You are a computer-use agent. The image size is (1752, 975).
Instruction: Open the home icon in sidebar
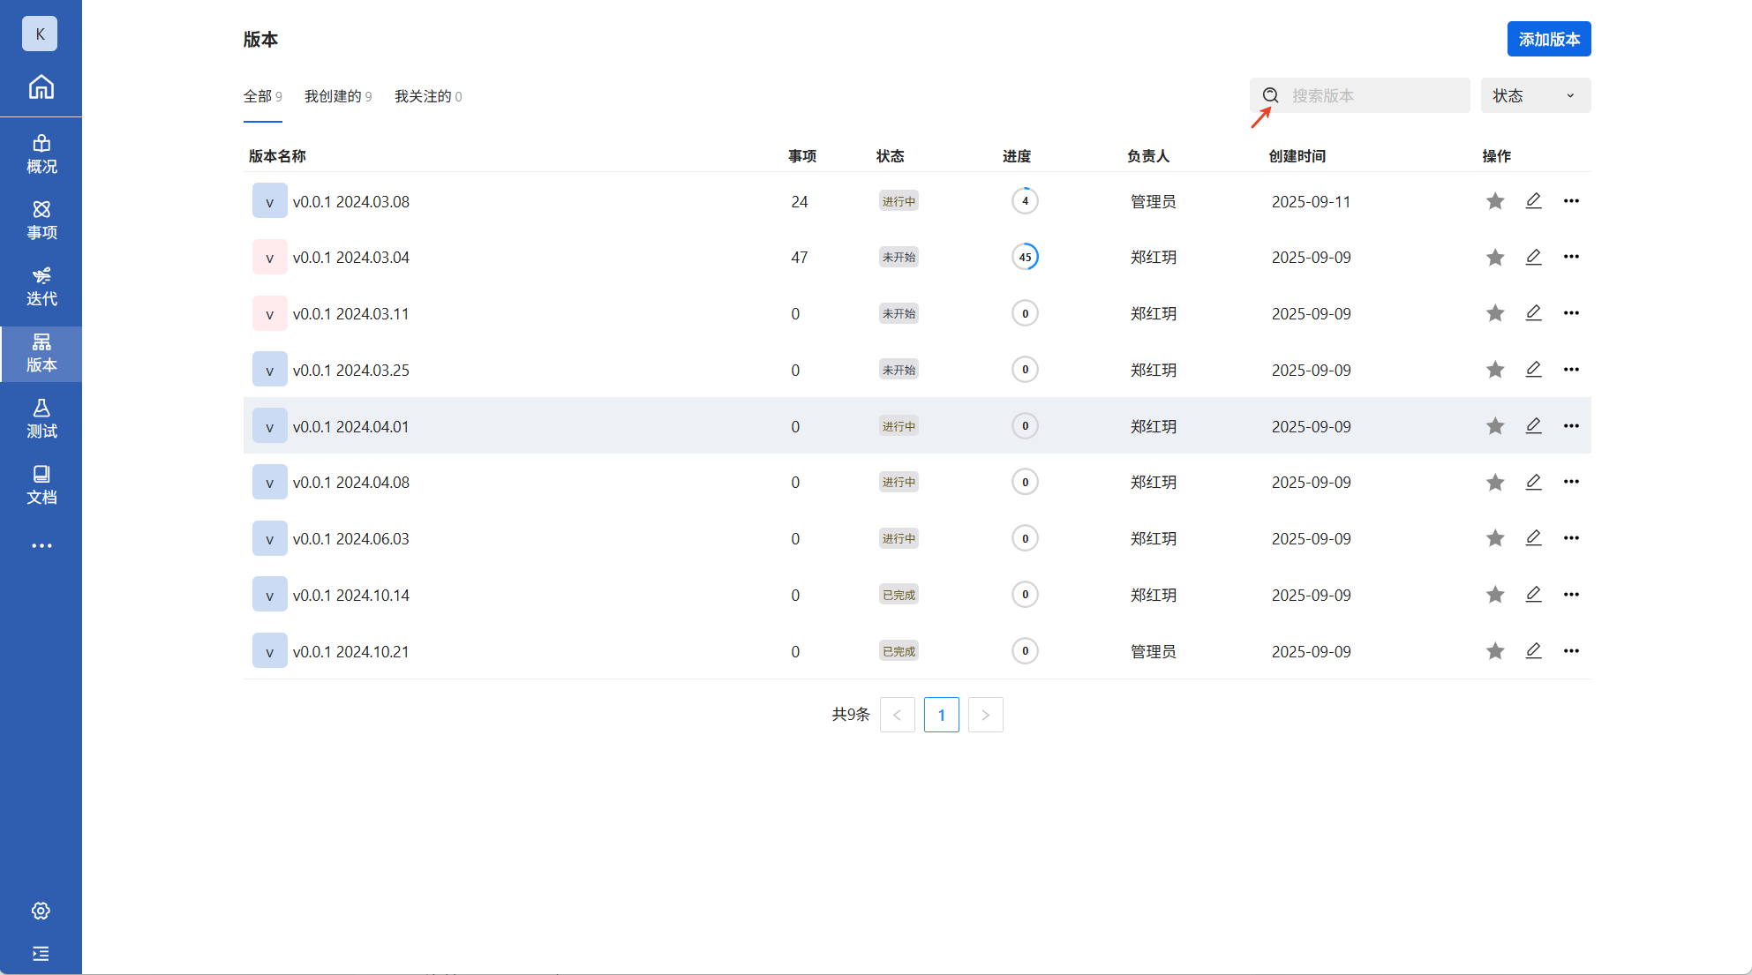pyautogui.click(x=41, y=87)
